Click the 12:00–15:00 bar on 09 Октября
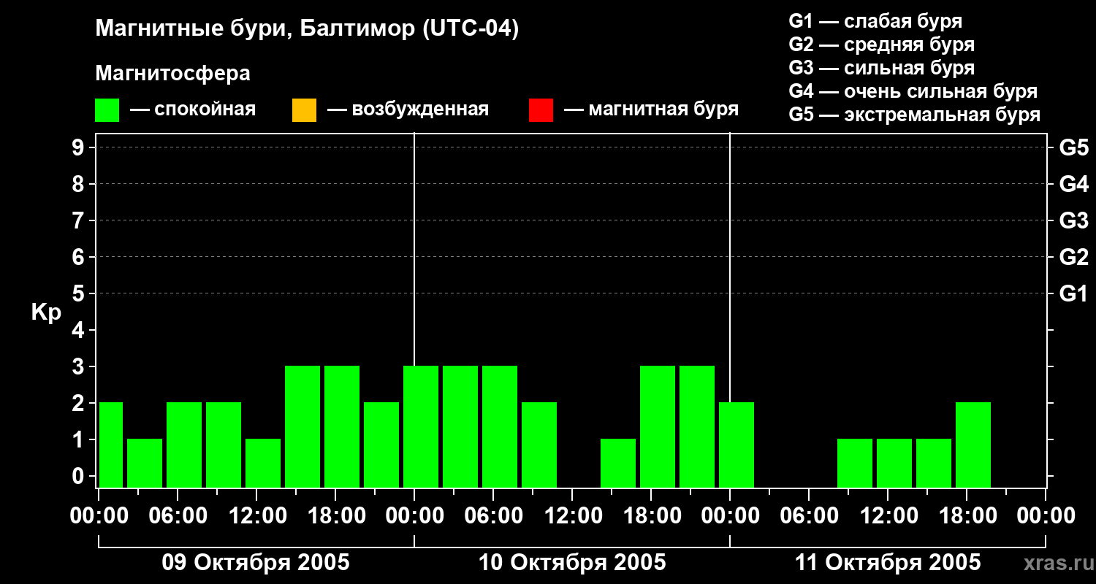The image size is (1096, 584). point(263,463)
